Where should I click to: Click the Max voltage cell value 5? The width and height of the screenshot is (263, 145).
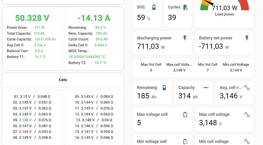coord(139,123)
